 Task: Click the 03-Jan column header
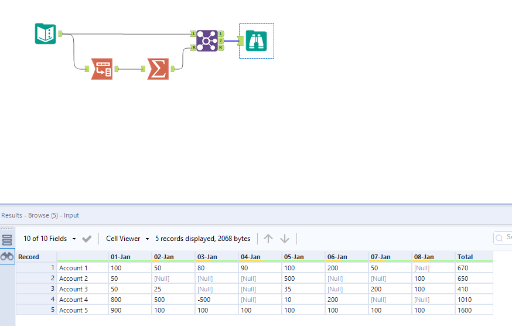[217, 257]
